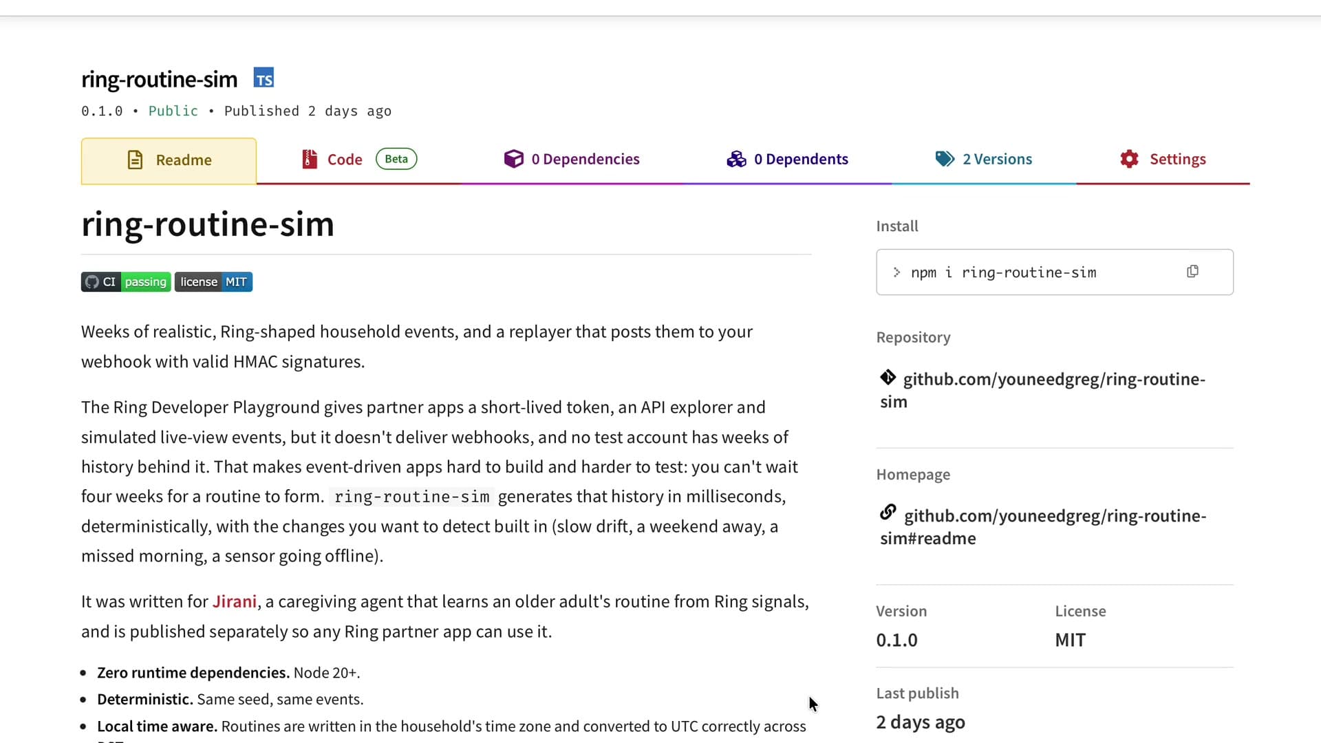The image size is (1321, 743).
Task: Click the git repository diamond icon
Action: coord(888,378)
